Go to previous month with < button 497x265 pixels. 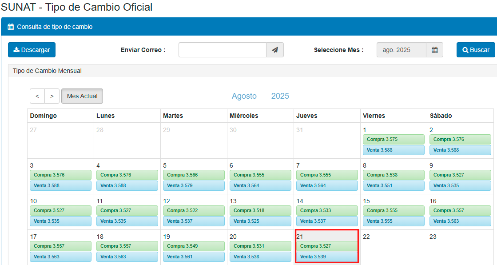point(37,96)
